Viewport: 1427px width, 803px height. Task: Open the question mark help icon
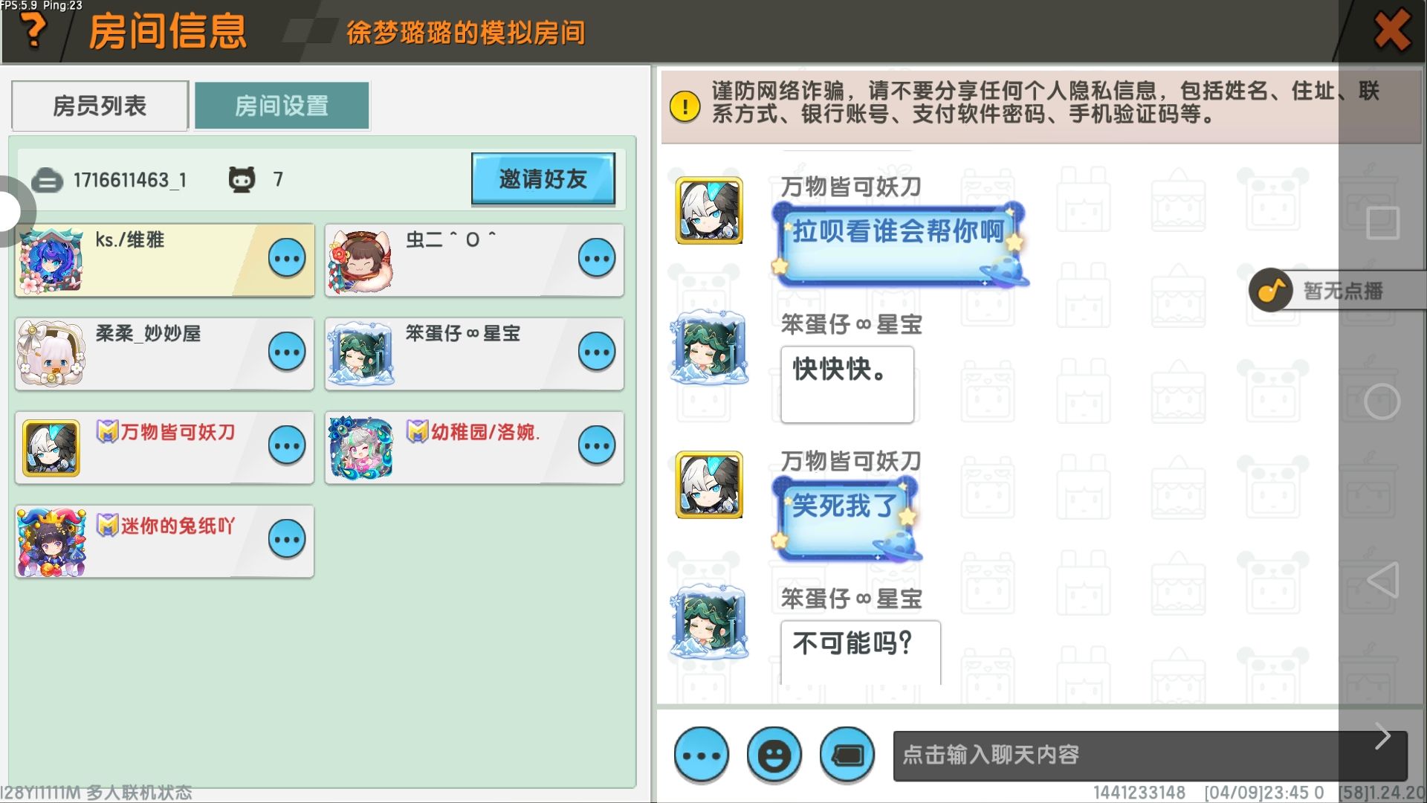click(33, 30)
